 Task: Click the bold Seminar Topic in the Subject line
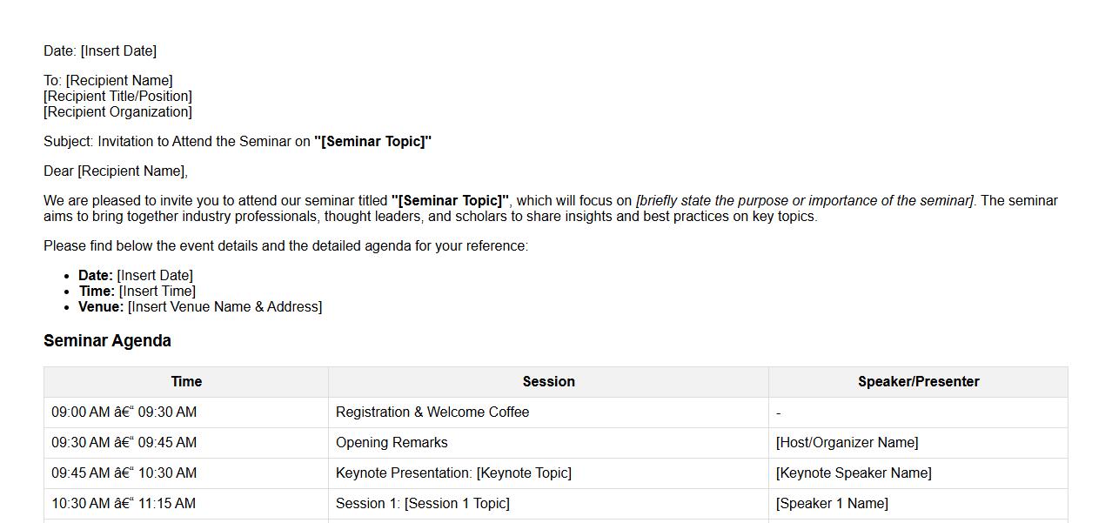pos(373,142)
